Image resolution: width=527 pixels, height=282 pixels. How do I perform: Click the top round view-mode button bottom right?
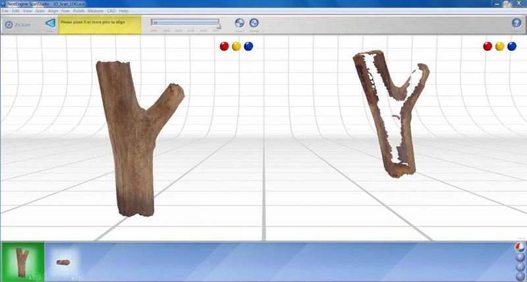520,247
